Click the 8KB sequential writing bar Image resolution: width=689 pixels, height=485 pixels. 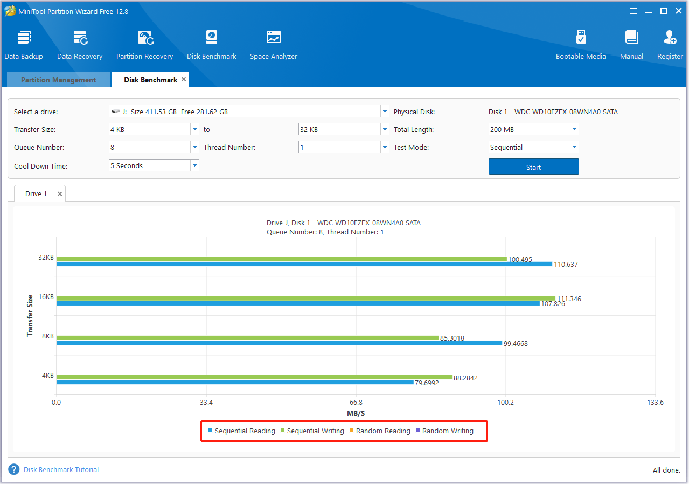pos(248,338)
